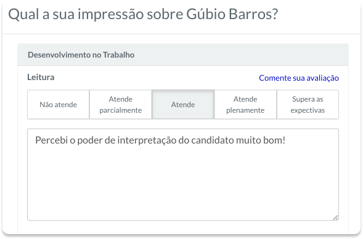Toggle the highlighted "Atende" rating

tap(183, 105)
